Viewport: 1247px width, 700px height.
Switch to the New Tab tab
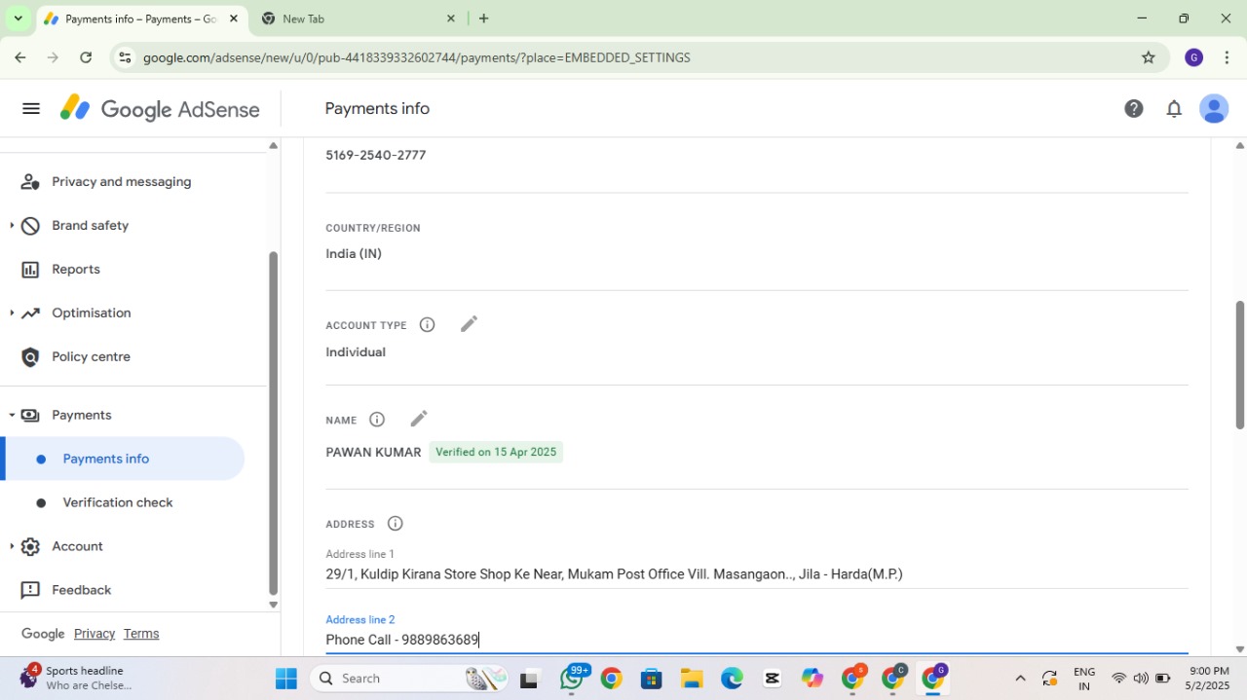[x=359, y=18]
